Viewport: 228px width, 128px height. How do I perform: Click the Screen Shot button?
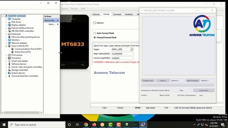point(204,90)
